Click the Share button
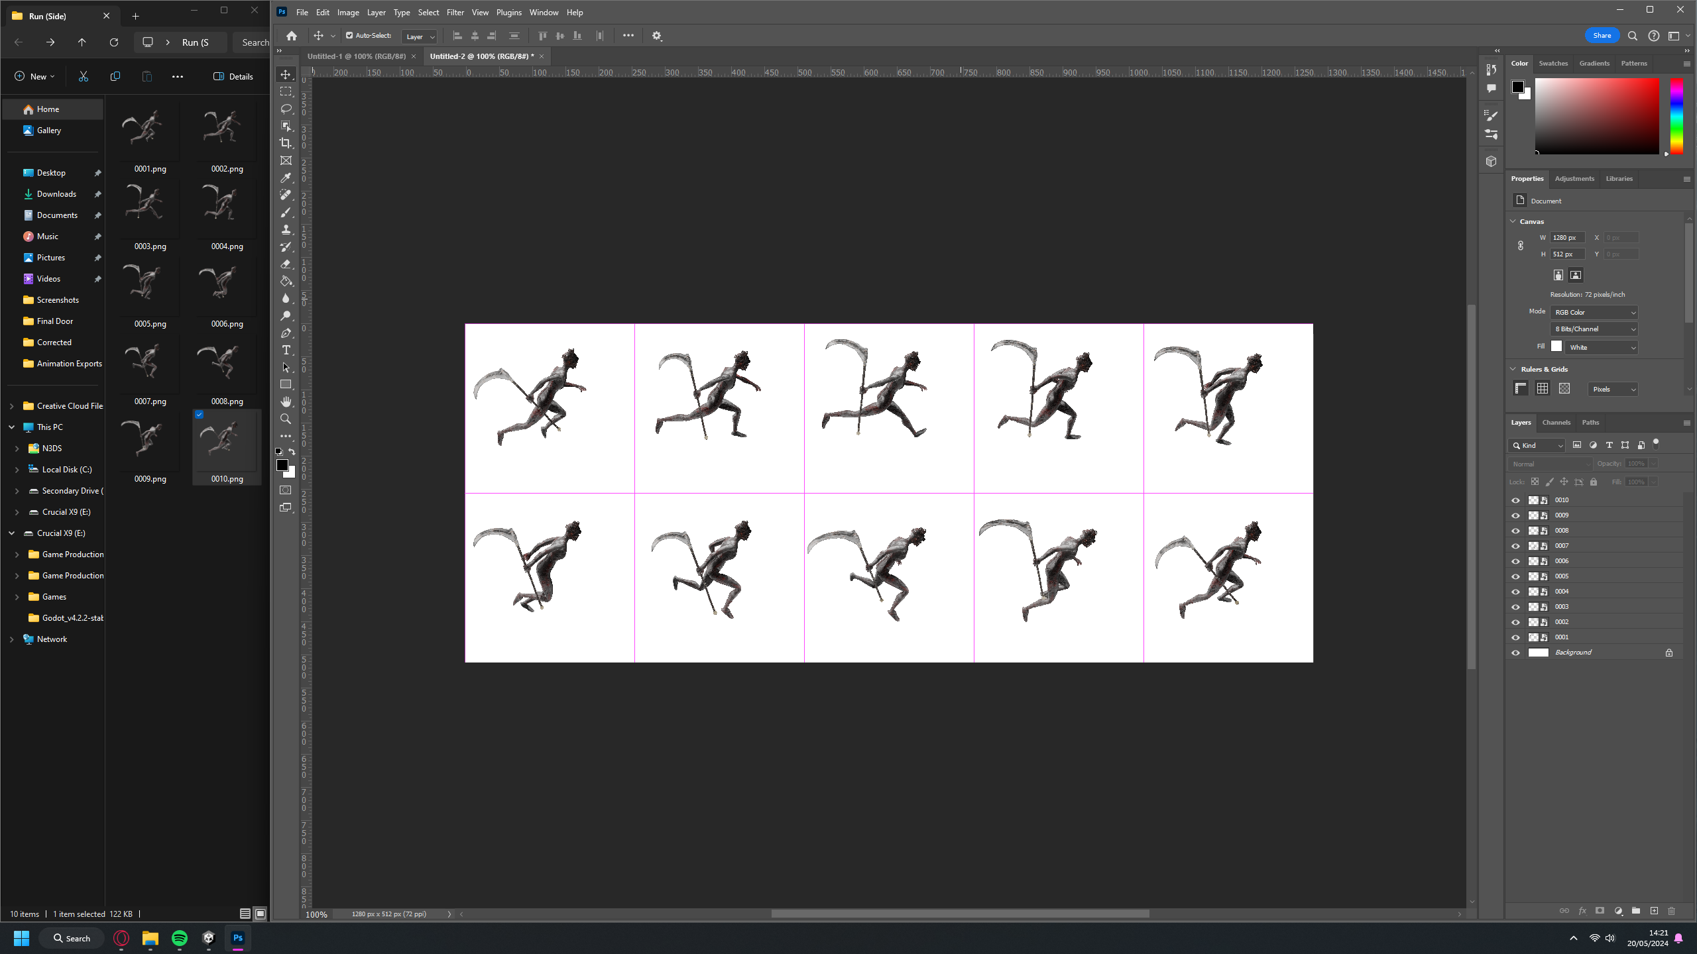The height and width of the screenshot is (954, 1697). click(x=1602, y=36)
